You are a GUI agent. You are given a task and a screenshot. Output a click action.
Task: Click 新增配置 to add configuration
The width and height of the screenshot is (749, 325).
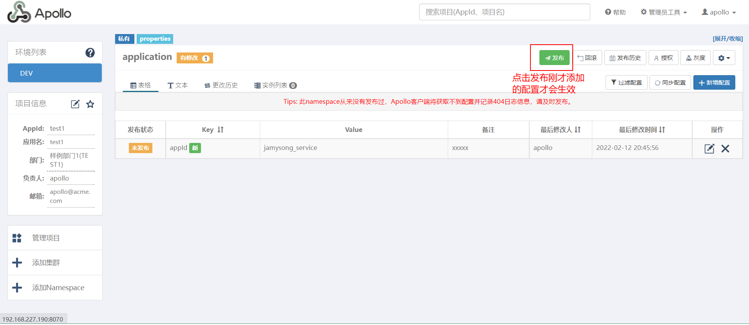click(x=714, y=83)
